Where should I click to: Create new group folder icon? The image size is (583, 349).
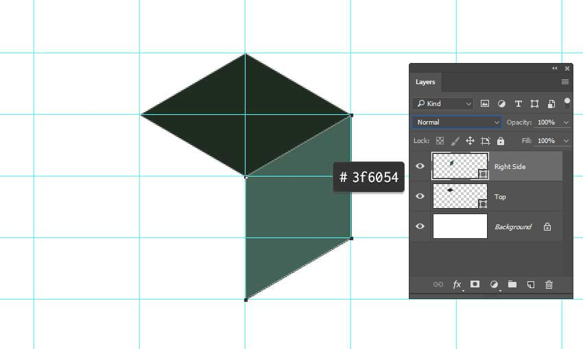coord(512,284)
